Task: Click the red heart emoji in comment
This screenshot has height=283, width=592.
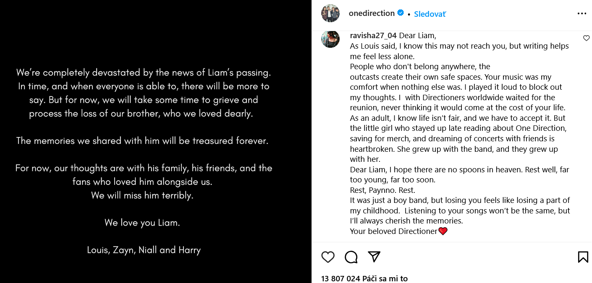Action: [443, 231]
